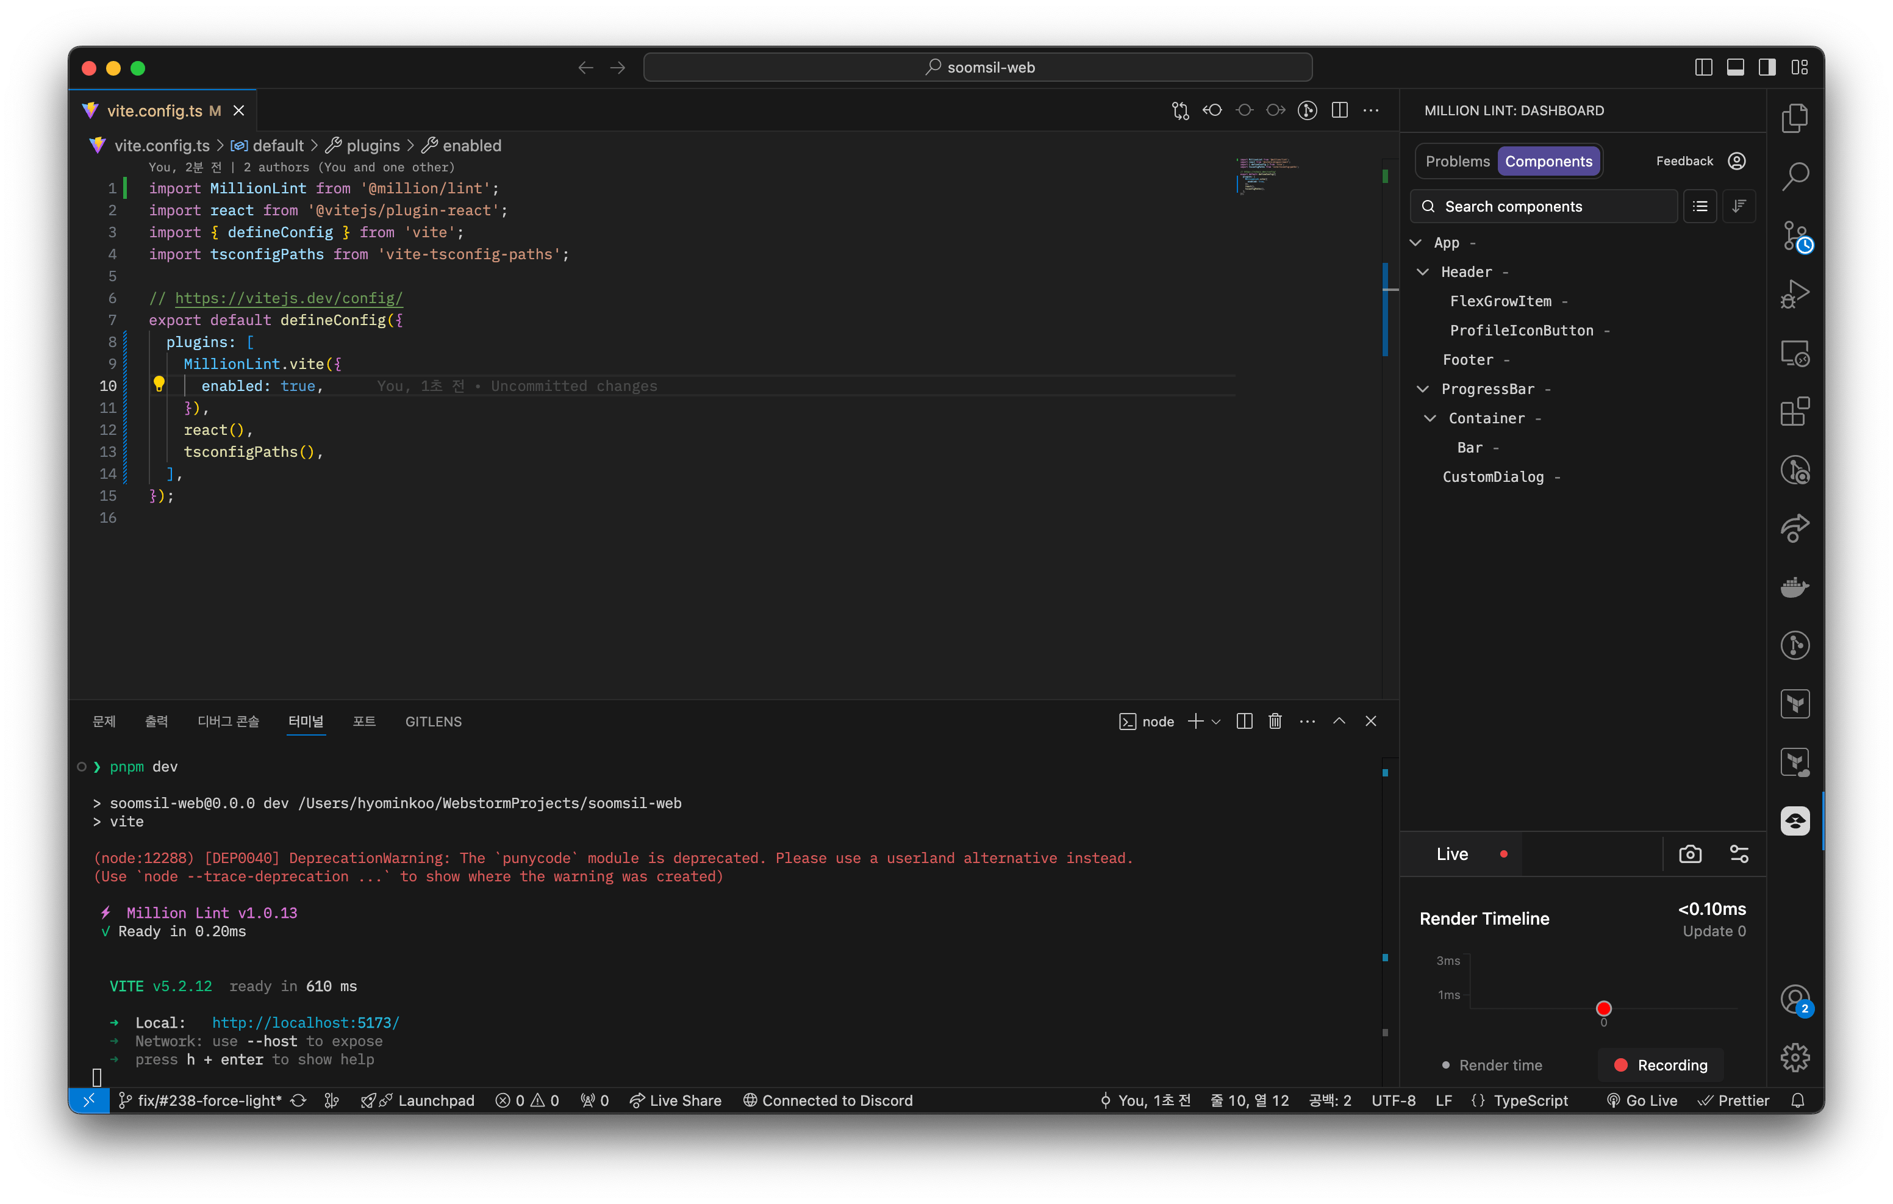Select the Components tab in Million Lint

click(1548, 161)
